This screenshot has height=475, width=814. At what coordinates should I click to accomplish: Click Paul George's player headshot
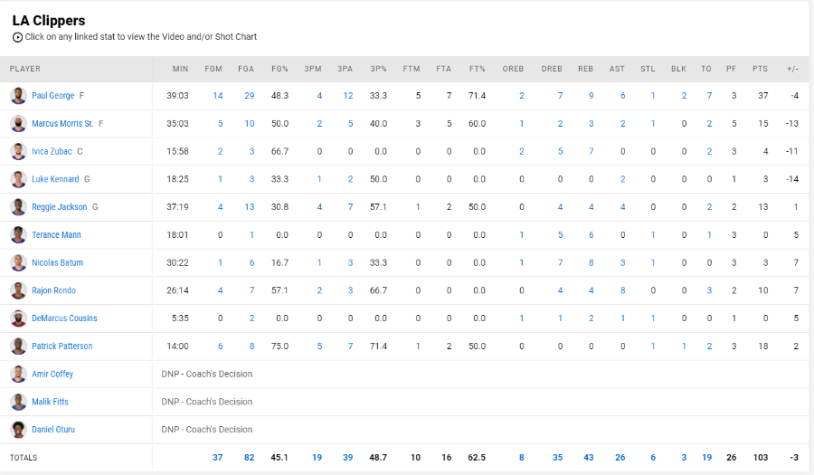pos(18,96)
